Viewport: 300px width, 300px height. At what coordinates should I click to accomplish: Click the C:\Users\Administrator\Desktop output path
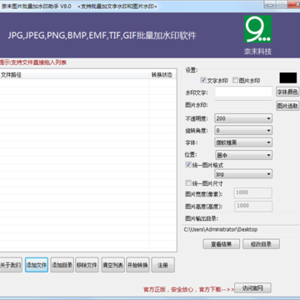click(221, 229)
